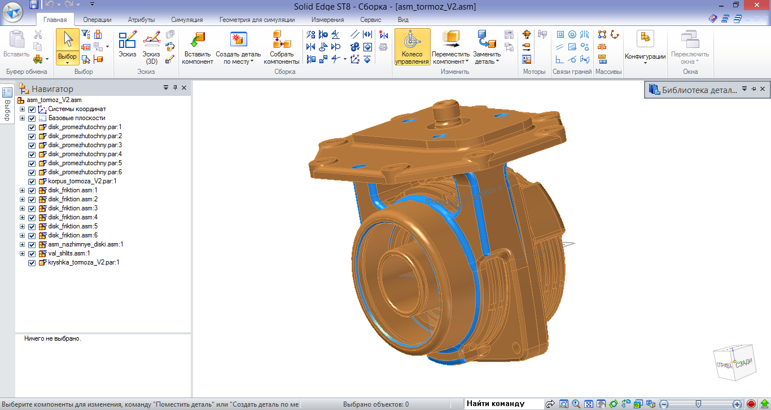Switch to the Симуляция ribbon tab
Viewport: 771px width, 410px height.
[x=187, y=20]
